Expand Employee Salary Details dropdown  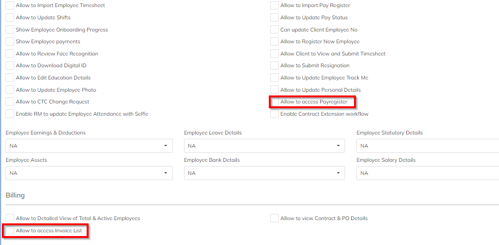pyautogui.click(x=427, y=173)
